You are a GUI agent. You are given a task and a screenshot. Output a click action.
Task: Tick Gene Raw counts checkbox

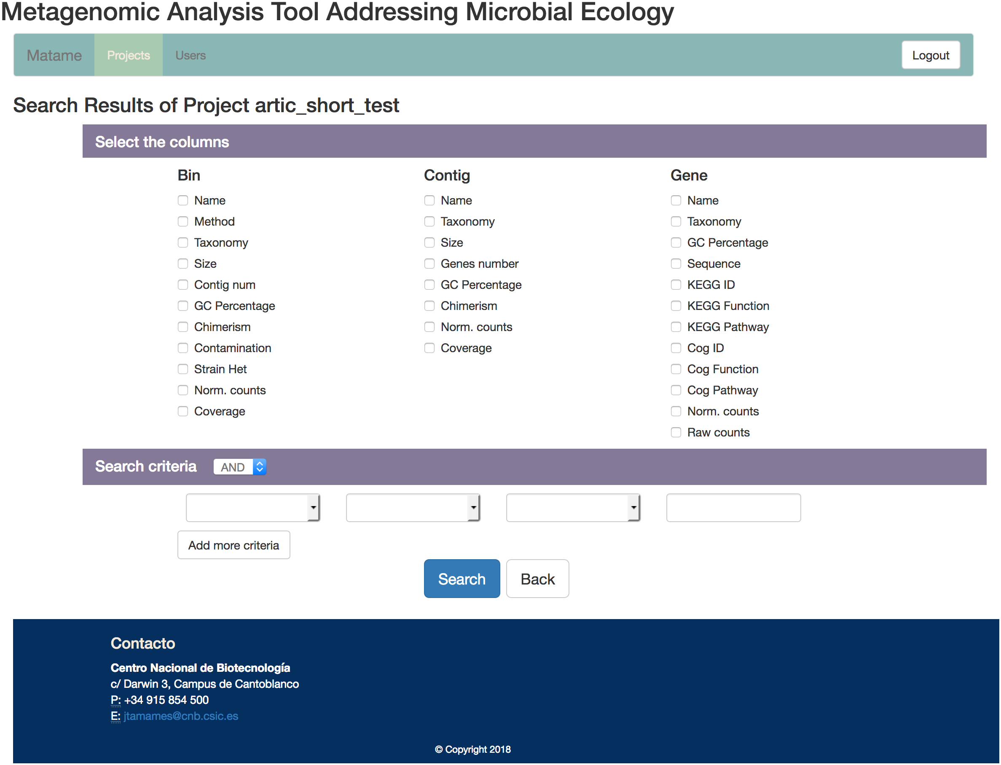click(x=676, y=432)
